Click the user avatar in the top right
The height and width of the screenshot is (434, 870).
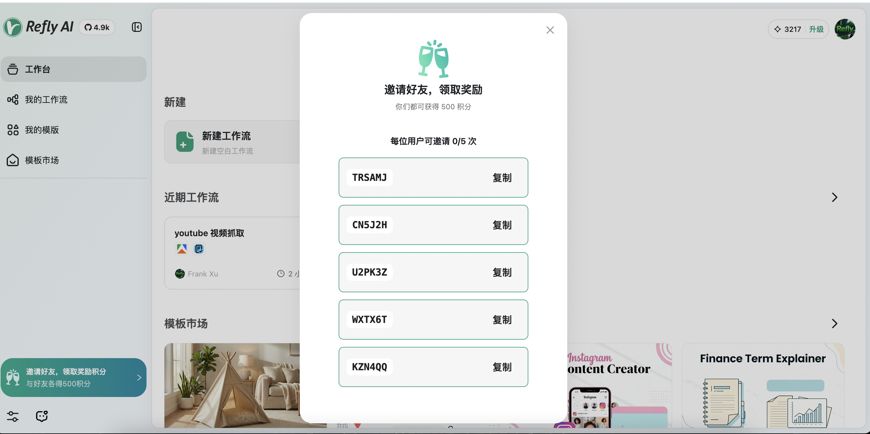tap(845, 29)
